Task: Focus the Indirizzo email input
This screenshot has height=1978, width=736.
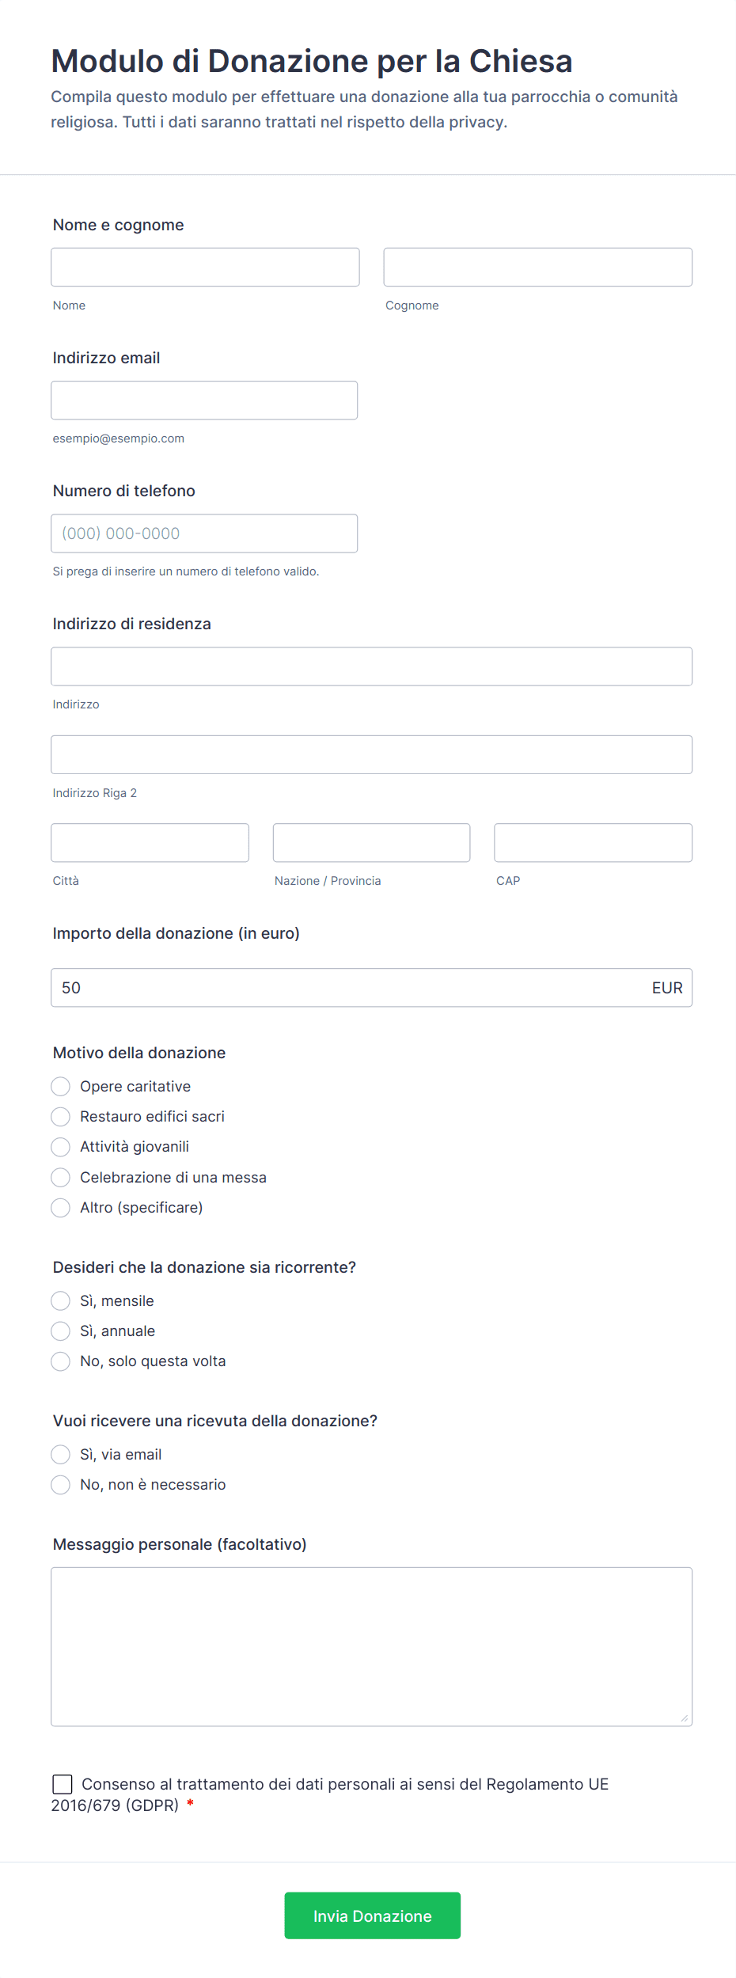Action: click(204, 401)
